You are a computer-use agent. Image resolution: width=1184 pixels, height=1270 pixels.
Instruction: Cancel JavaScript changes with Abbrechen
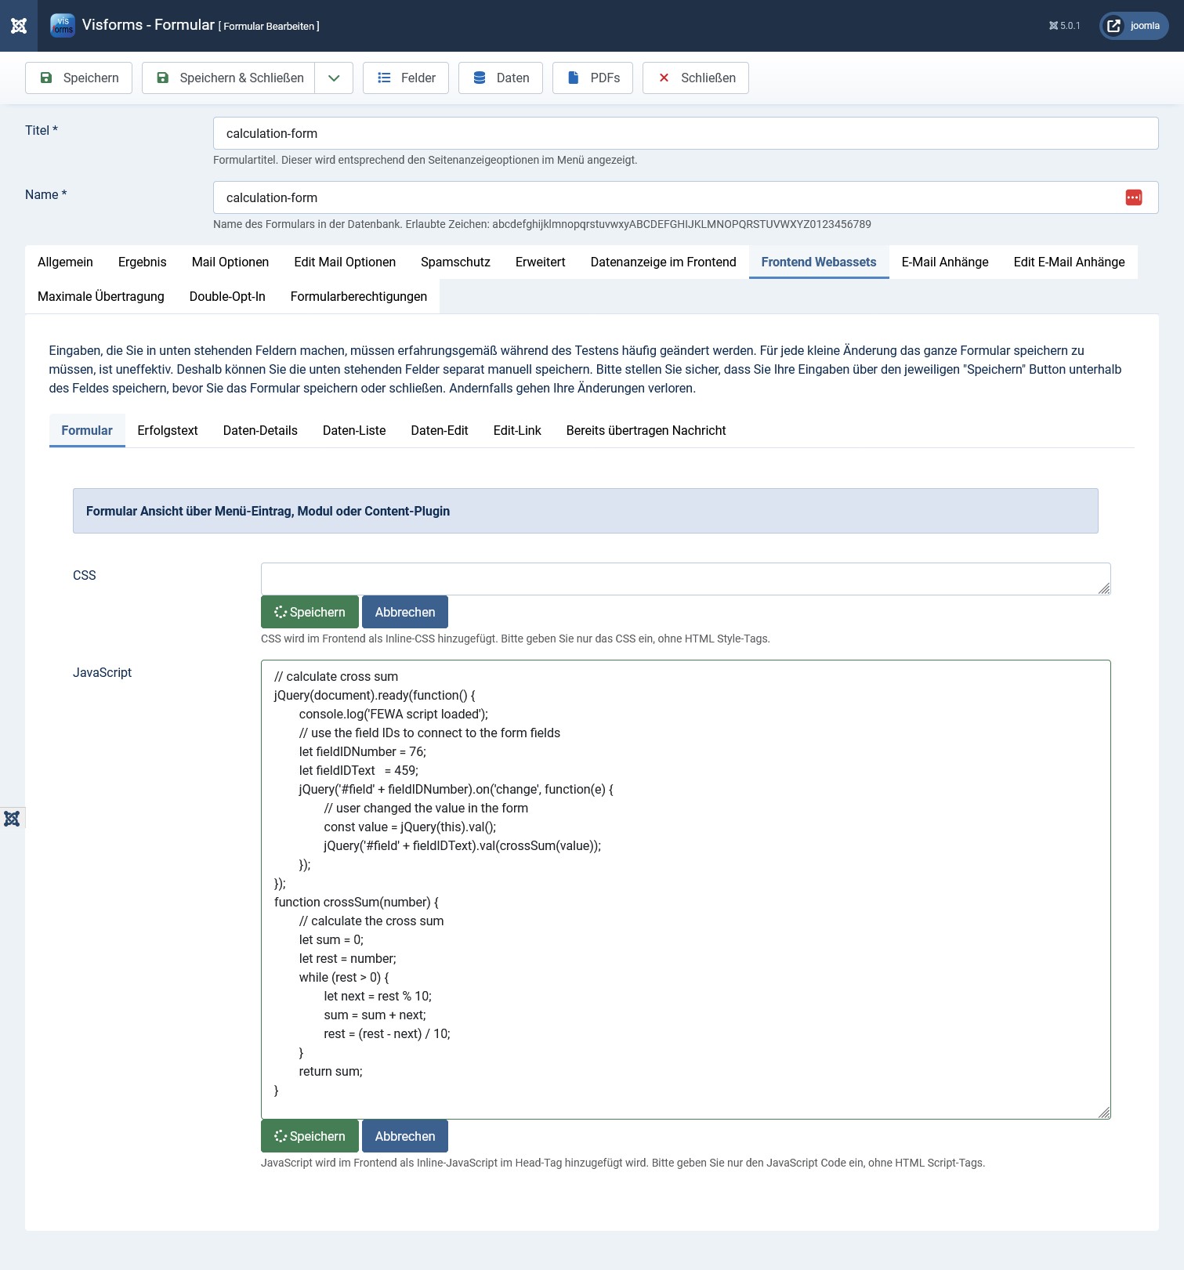coord(404,1137)
